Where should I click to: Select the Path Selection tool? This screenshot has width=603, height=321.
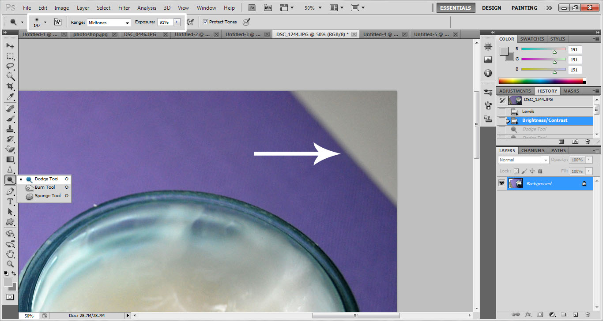10,212
